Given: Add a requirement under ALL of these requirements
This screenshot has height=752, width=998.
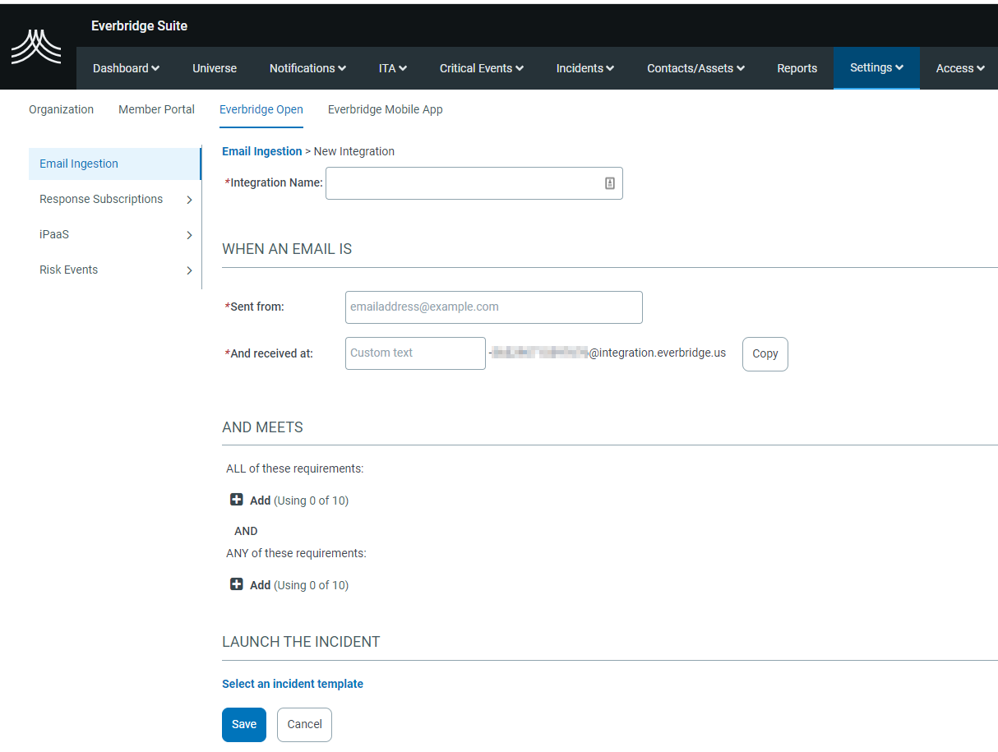Looking at the screenshot, I should pos(260,501).
